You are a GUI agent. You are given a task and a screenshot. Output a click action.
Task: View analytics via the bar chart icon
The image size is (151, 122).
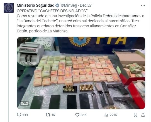coord(106,115)
